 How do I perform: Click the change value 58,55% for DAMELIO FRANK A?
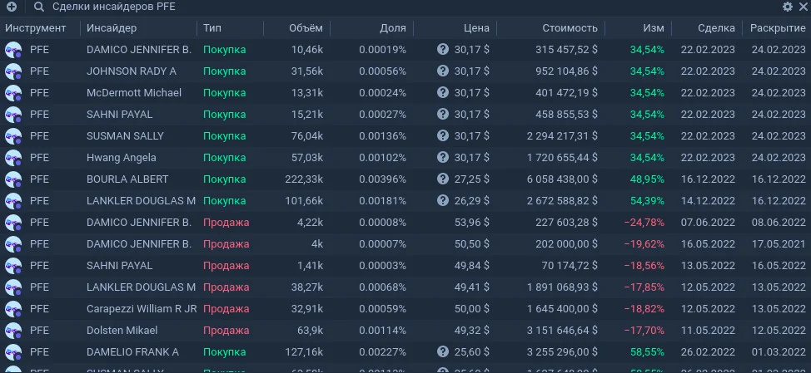647,352
